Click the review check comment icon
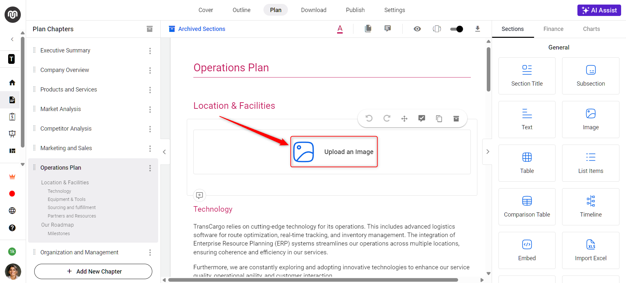This screenshot has width=626, height=283. point(422,118)
